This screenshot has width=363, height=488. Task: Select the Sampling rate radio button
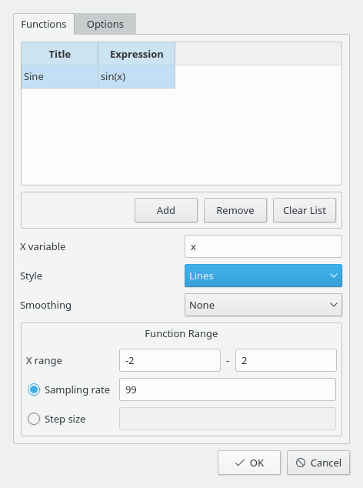(x=34, y=389)
